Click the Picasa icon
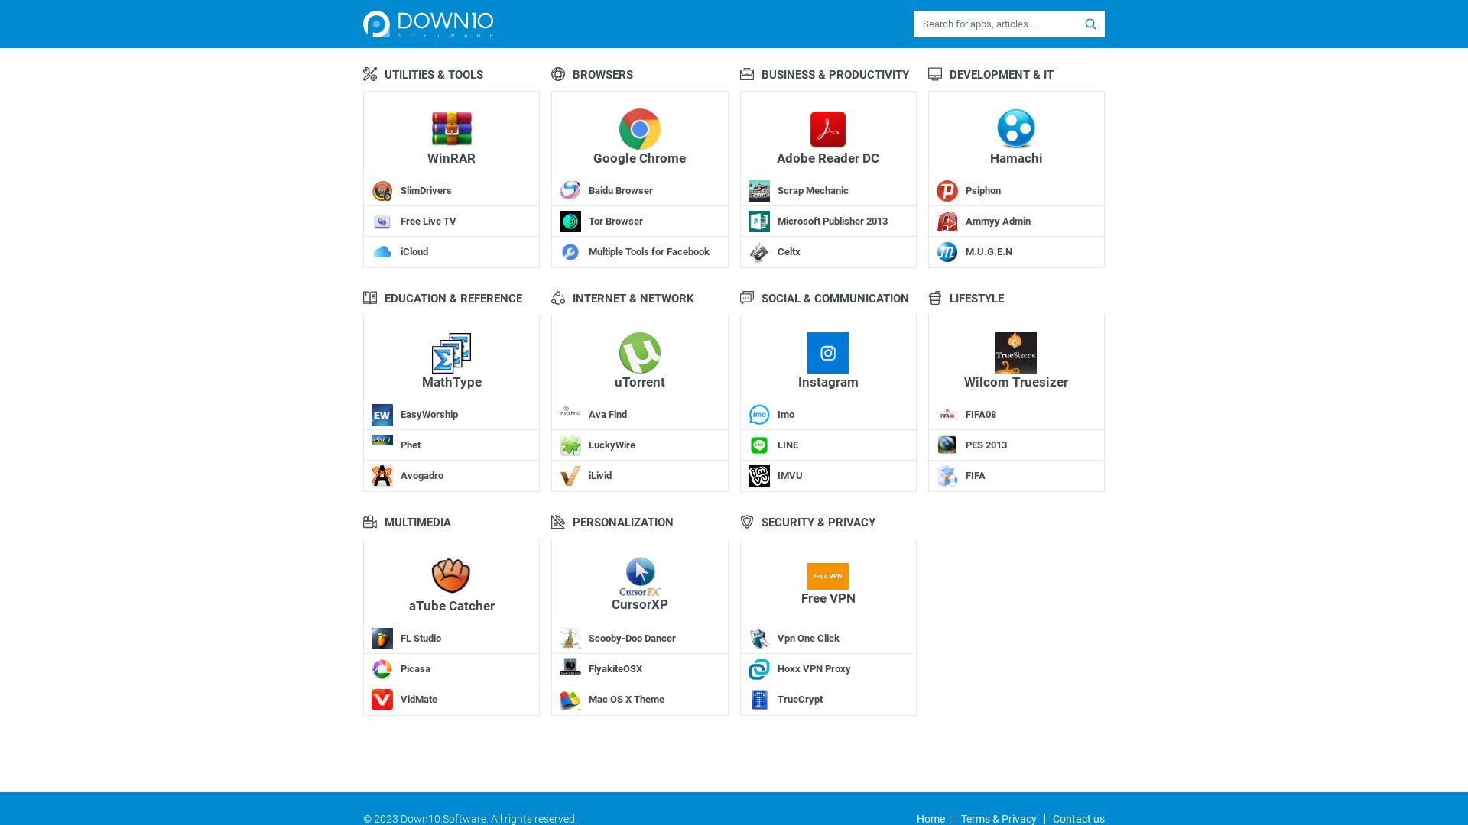Screen dimensions: 1468x825 382,669
